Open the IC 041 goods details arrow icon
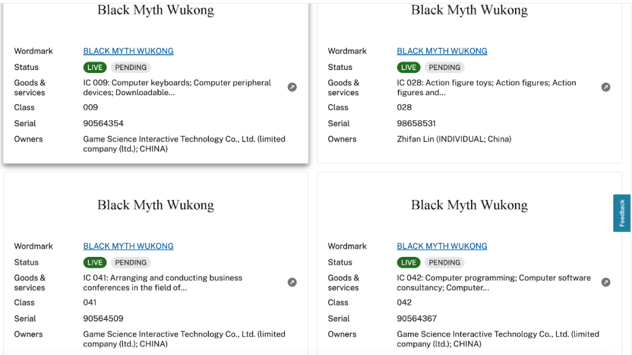The image size is (632, 355). tap(292, 283)
